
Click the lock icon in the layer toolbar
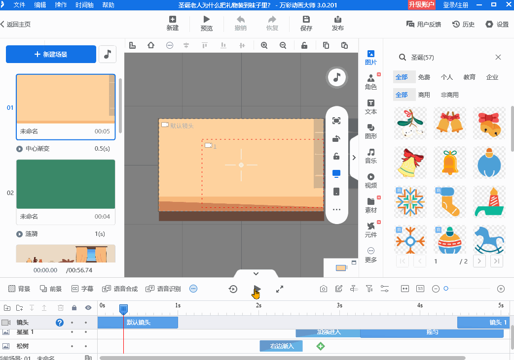click(73, 307)
